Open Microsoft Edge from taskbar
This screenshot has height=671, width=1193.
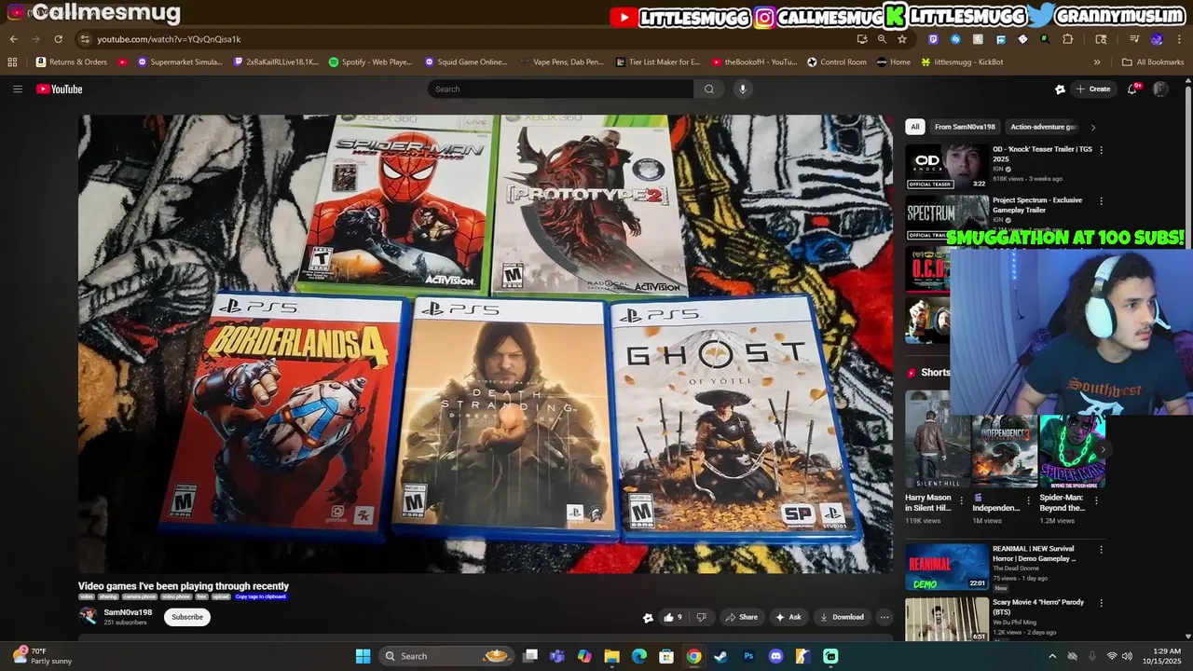pyautogui.click(x=639, y=656)
